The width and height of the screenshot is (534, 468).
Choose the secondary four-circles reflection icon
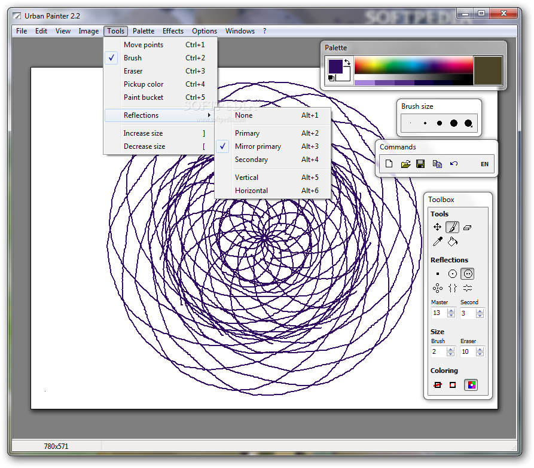pos(438,288)
